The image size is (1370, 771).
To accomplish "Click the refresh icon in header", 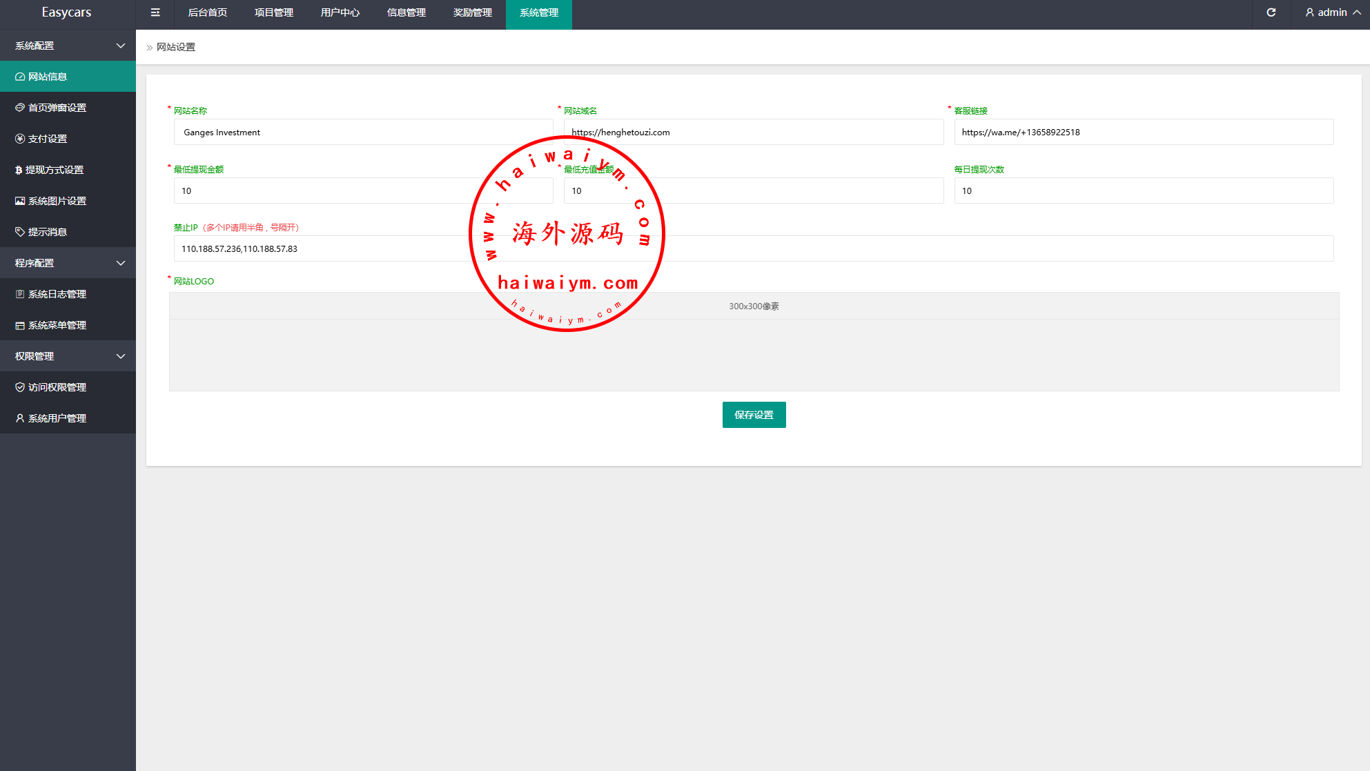I will 1271,12.
